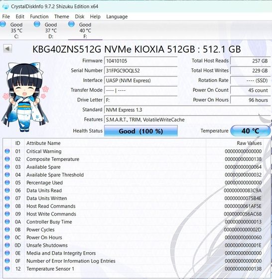Click status orb of Controller Busy Time row
Image resolution: width=272 pixels, height=279 pixels.
pyautogui.click(x=7, y=221)
